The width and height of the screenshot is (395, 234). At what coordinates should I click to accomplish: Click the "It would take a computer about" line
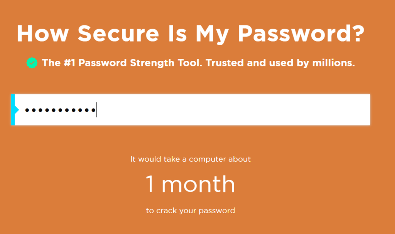pyautogui.click(x=191, y=159)
